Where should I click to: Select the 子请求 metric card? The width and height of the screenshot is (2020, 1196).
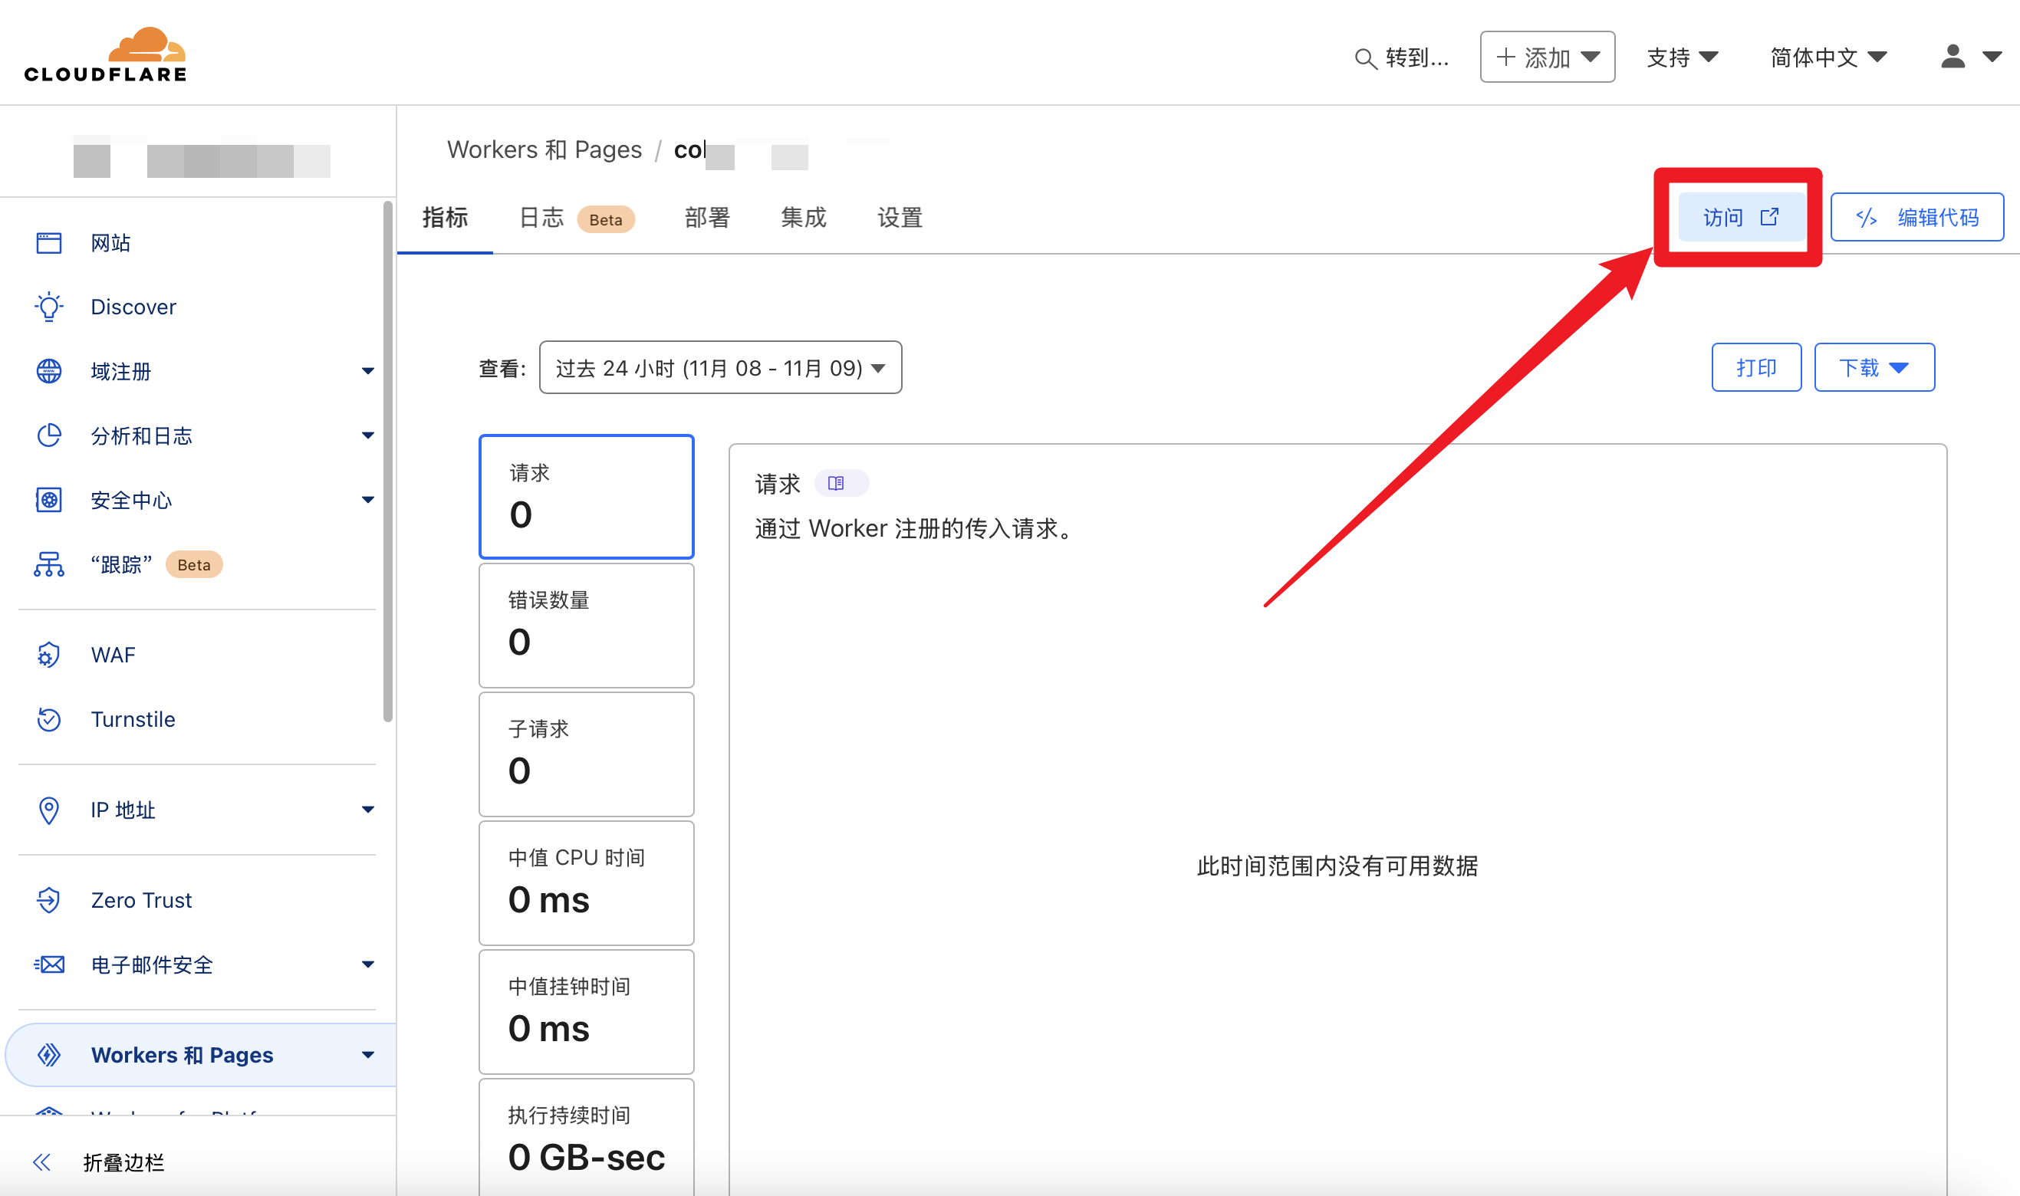point(586,754)
